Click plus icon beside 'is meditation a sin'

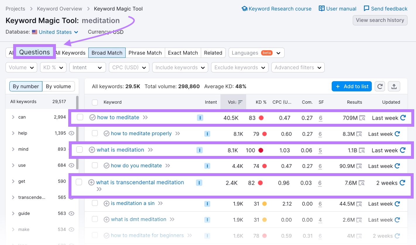[107, 204]
